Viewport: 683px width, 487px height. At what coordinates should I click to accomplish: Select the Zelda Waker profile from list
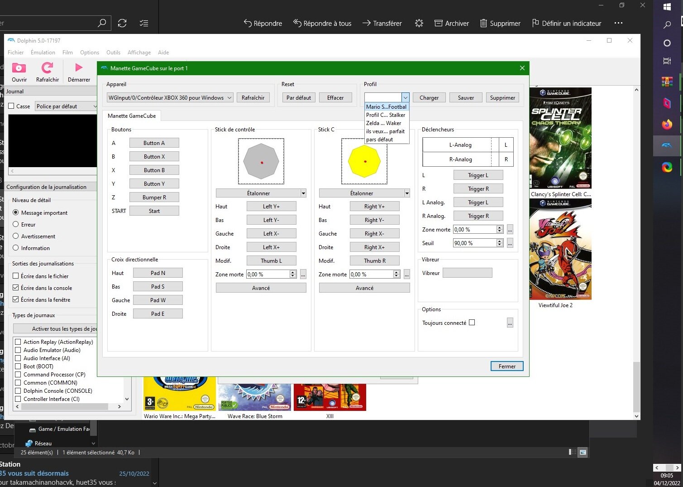point(383,123)
